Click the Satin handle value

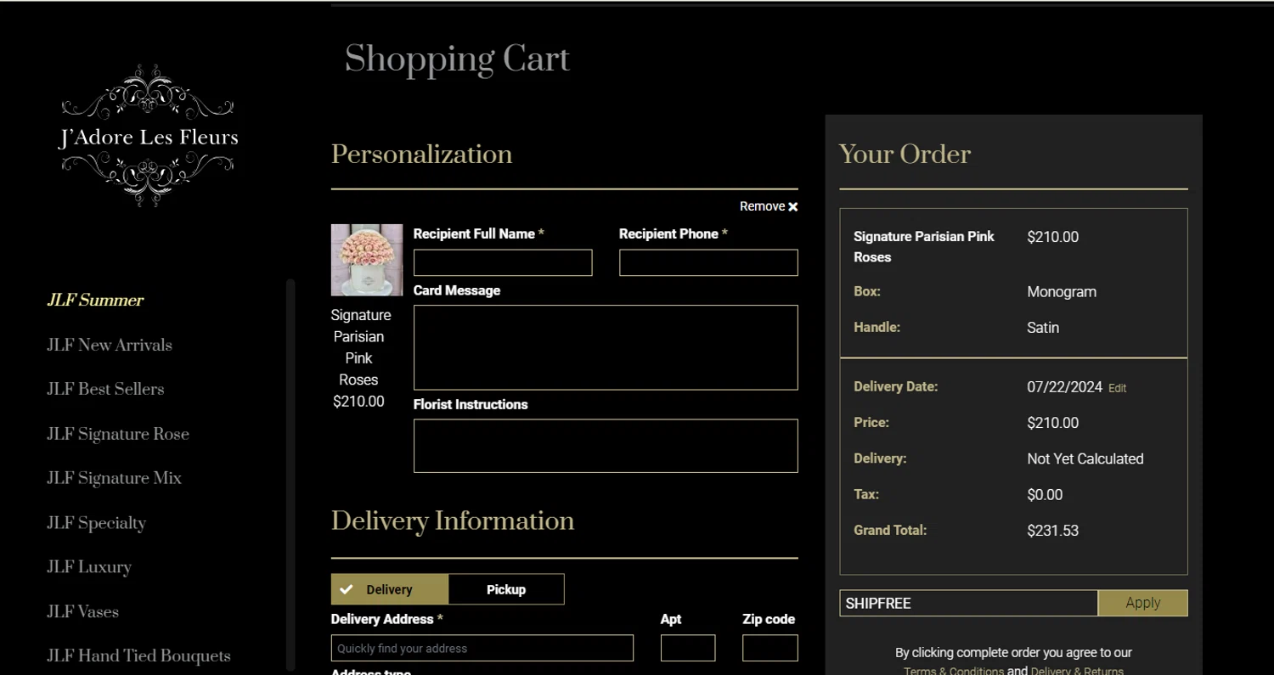click(1043, 328)
